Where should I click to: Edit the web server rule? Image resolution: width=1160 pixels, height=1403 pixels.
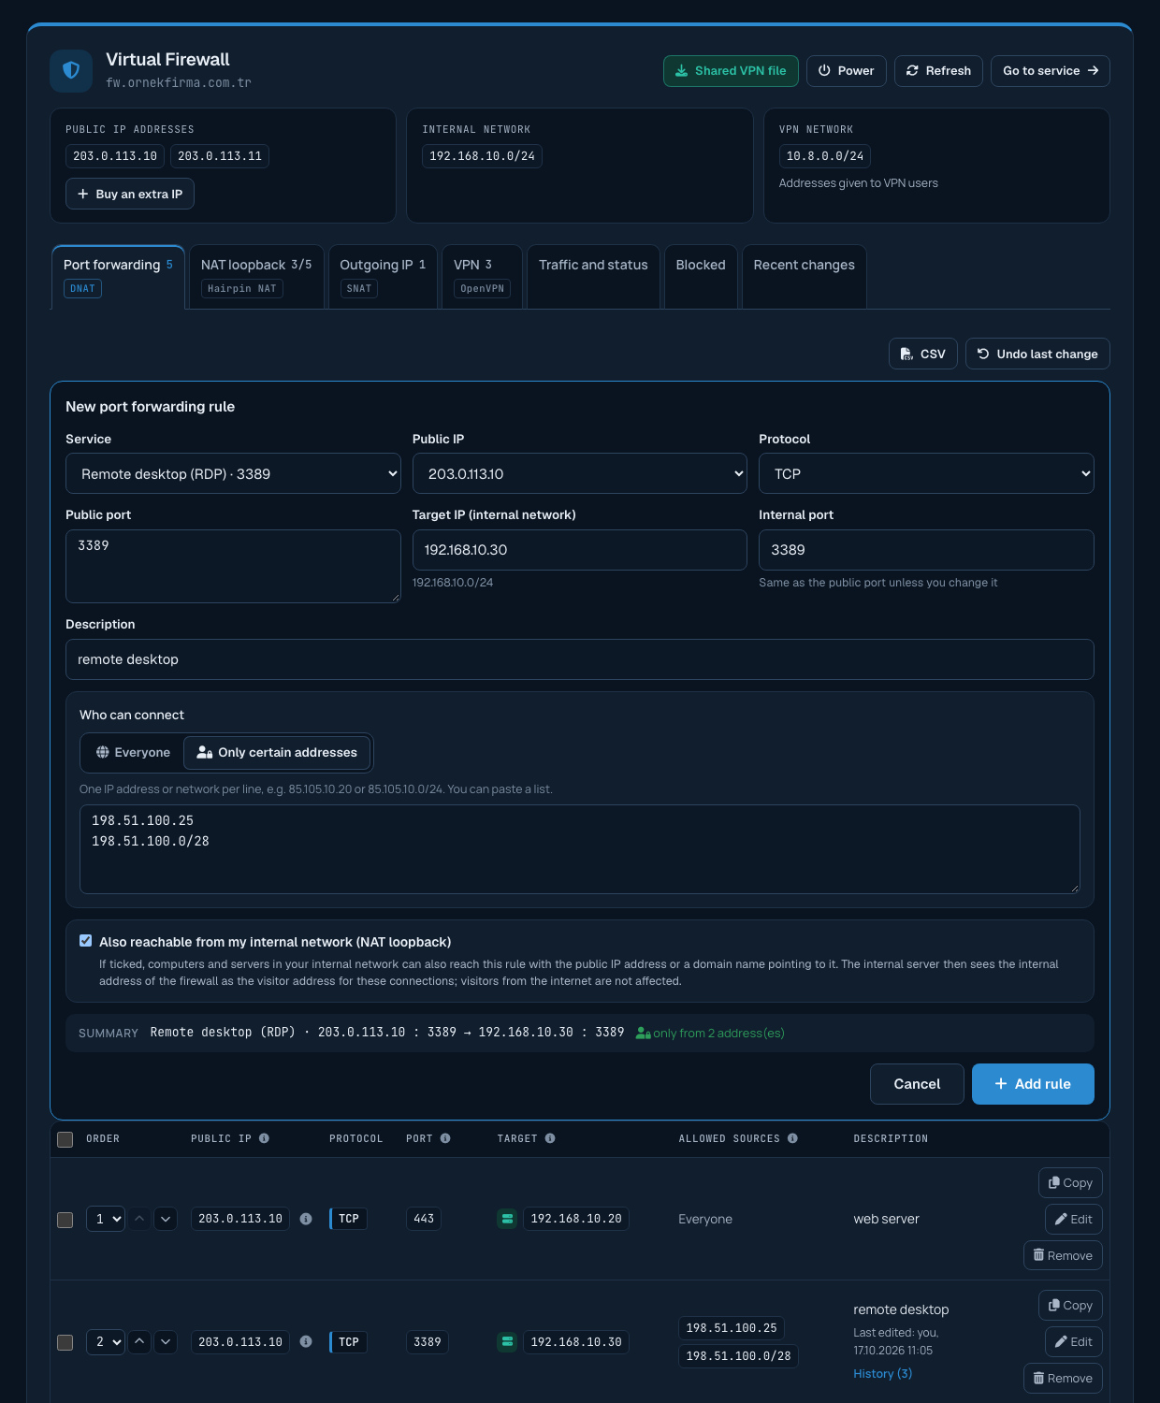1074,1220
